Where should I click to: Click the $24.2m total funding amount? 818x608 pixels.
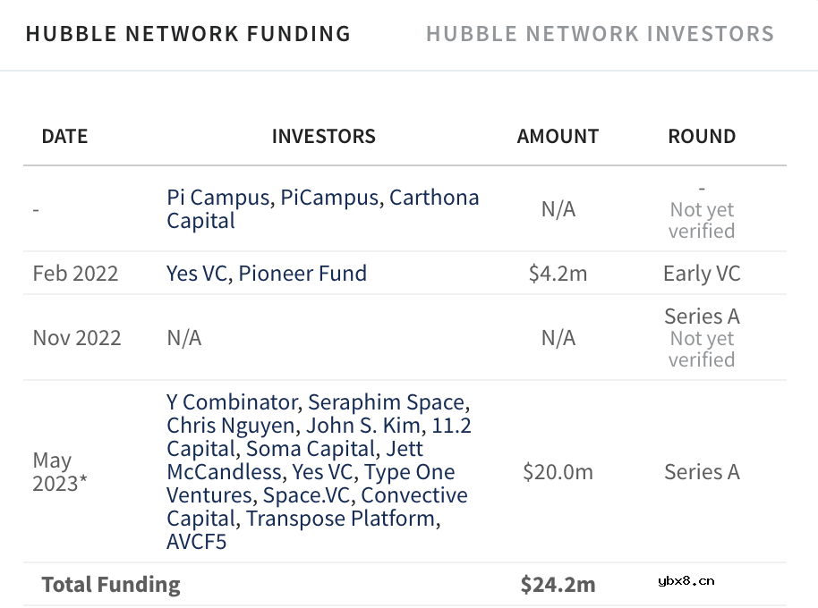point(558,585)
